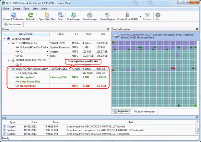Image resolution: width=201 pixels, height=142 pixels.
Task: Click the Log scrollbar down arrow
Action: click(x=197, y=134)
